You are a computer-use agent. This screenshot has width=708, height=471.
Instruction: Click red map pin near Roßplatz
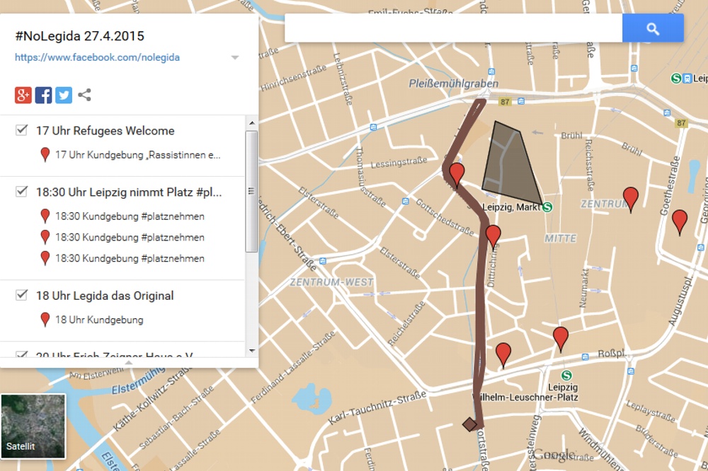[561, 337]
